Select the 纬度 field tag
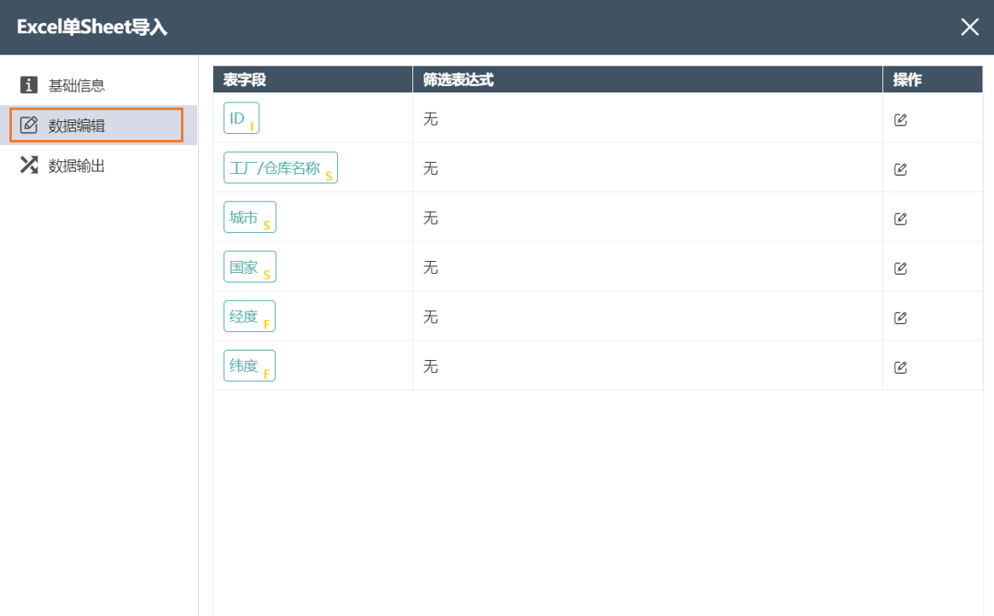Screen dimensions: 994x616 [249, 365]
